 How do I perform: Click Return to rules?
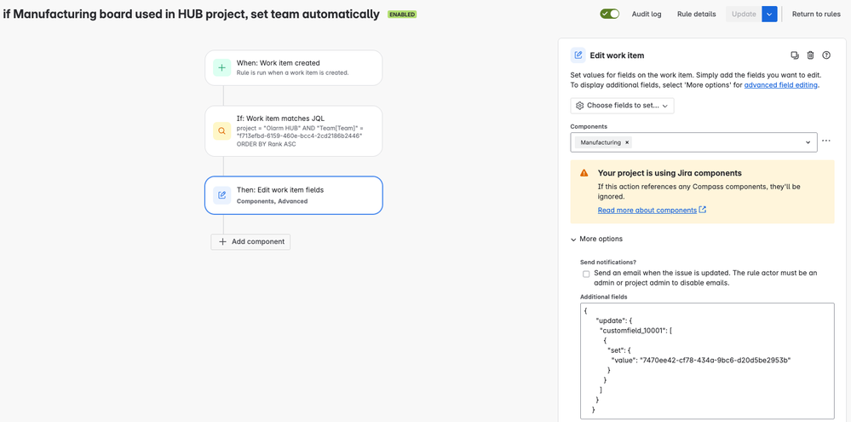(x=816, y=14)
